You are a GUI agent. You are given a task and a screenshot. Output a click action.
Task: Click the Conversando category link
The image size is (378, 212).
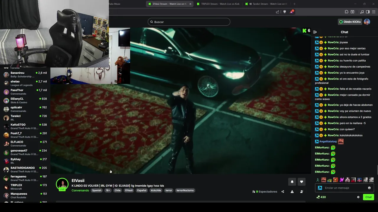(80, 191)
